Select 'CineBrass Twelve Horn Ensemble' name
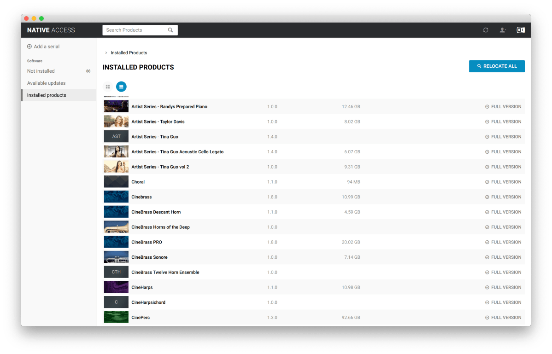The height and width of the screenshot is (354, 552). click(165, 273)
